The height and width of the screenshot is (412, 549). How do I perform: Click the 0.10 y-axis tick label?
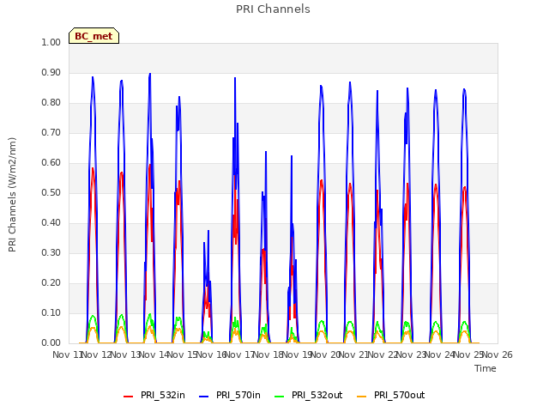[x=51, y=312]
